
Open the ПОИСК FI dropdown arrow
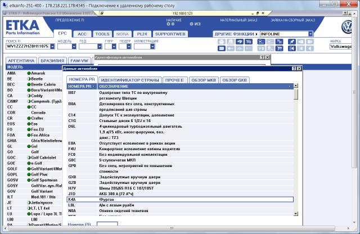[x=52, y=46]
